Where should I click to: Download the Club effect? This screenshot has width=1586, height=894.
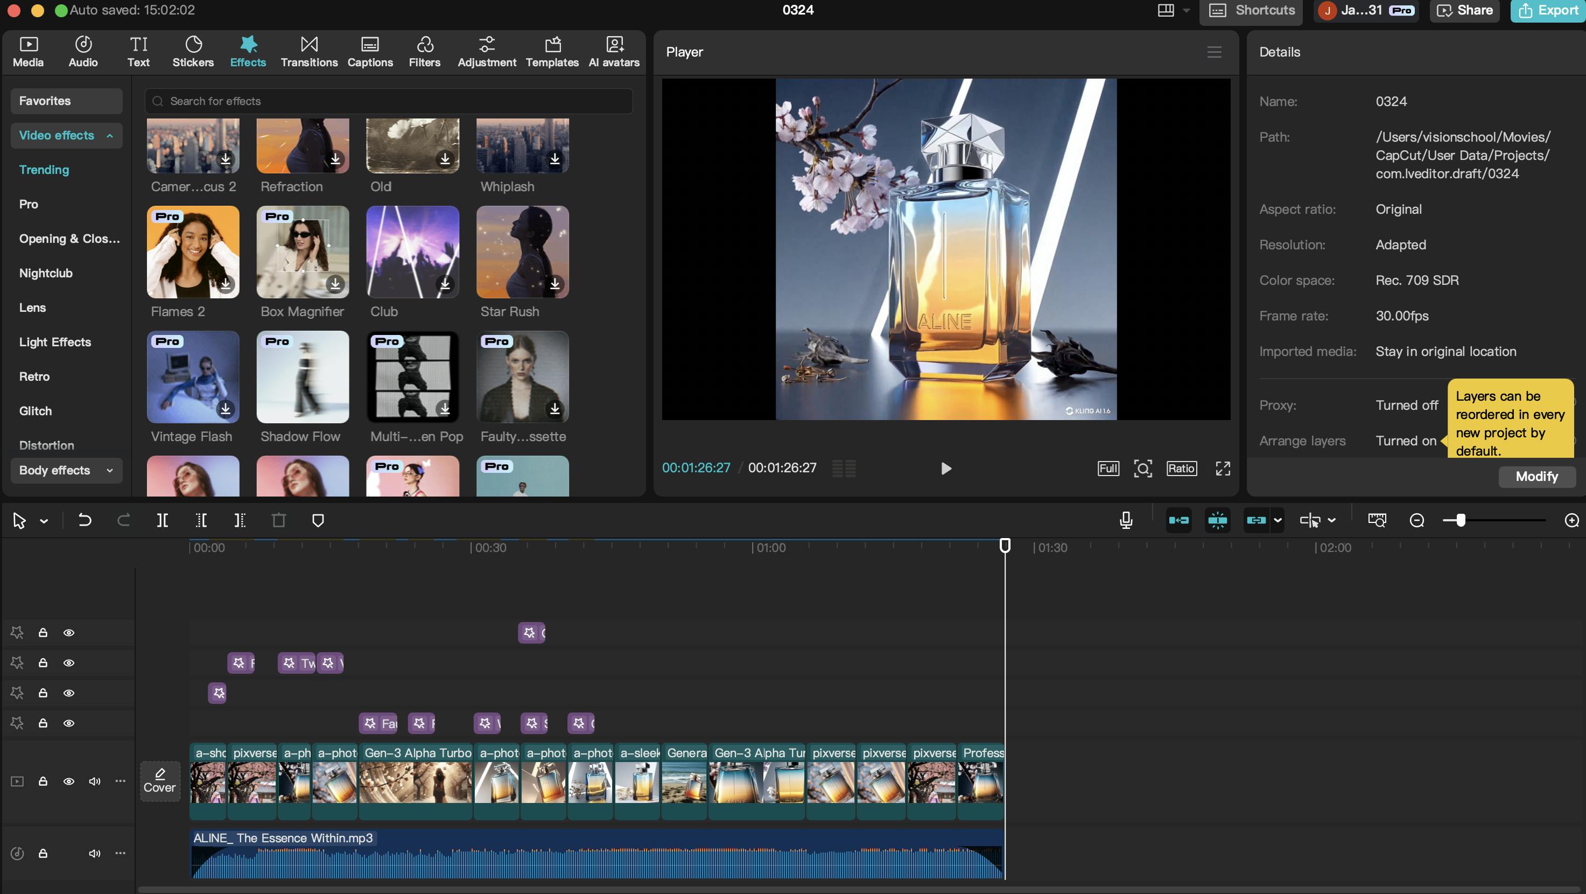(445, 284)
